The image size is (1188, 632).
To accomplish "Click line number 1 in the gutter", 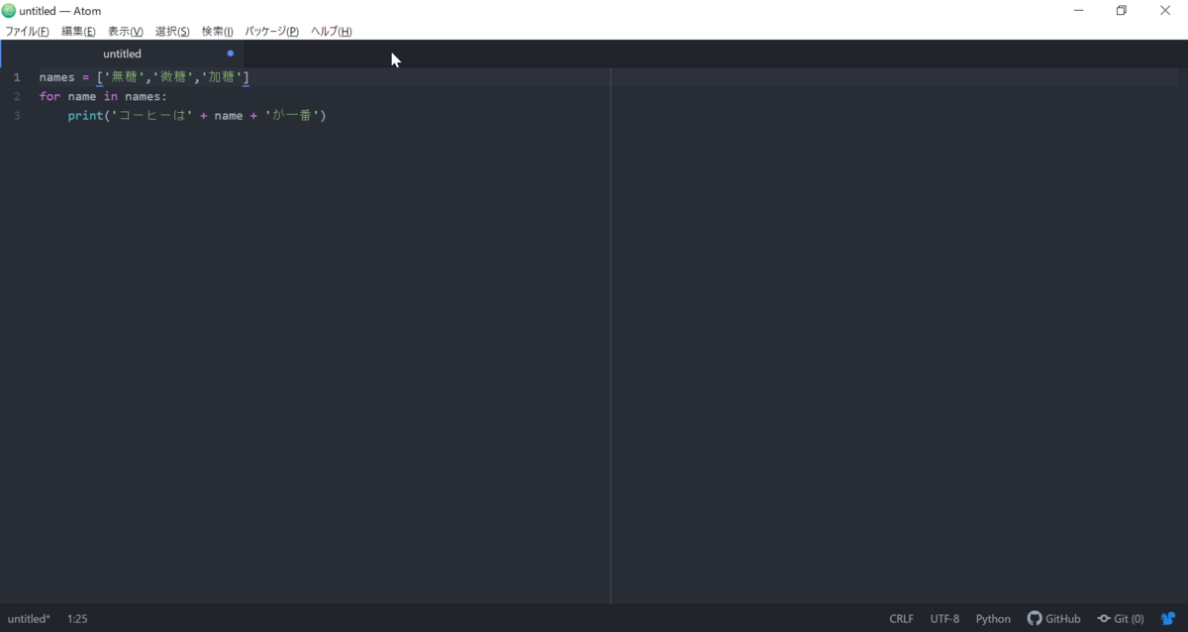I will 17,77.
